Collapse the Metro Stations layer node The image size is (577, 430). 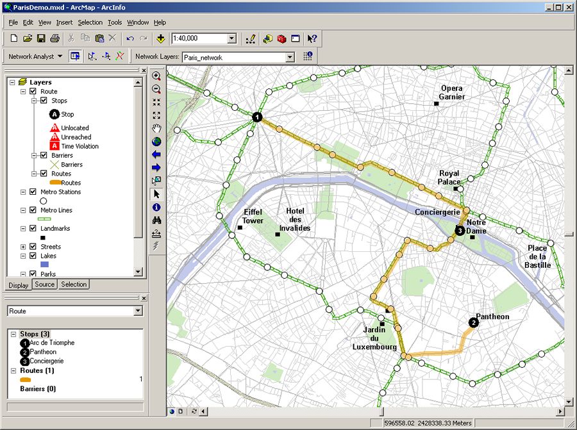pos(23,192)
